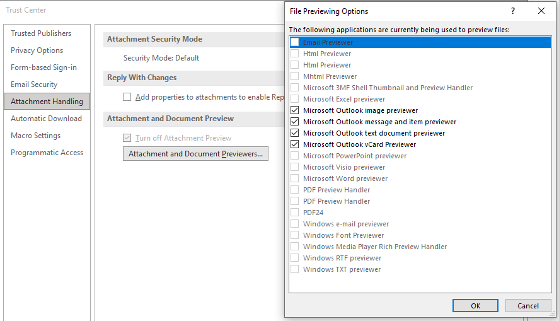Disable Microsoft Outlook message and item previewer
Screen dimensions: 559x321
(294, 122)
